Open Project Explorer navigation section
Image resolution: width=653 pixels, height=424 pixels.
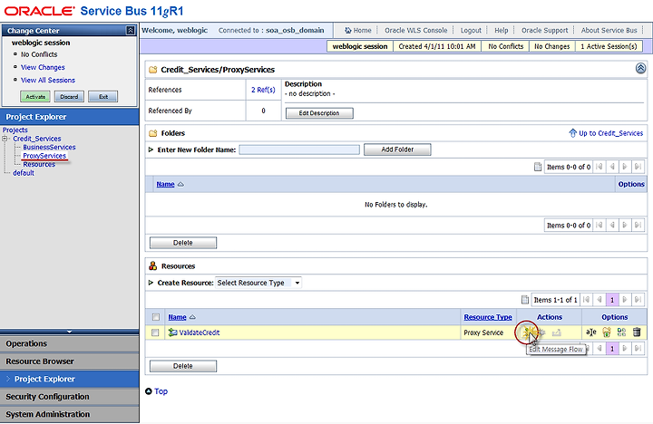[x=69, y=379]
